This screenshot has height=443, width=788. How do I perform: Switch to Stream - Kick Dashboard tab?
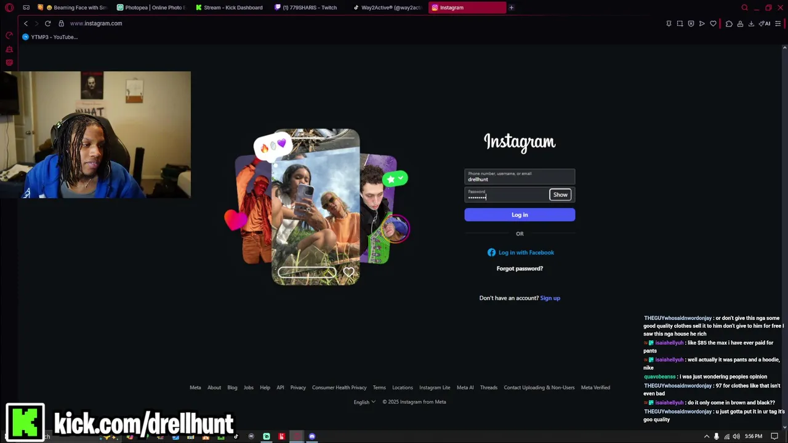pos(229,7)
